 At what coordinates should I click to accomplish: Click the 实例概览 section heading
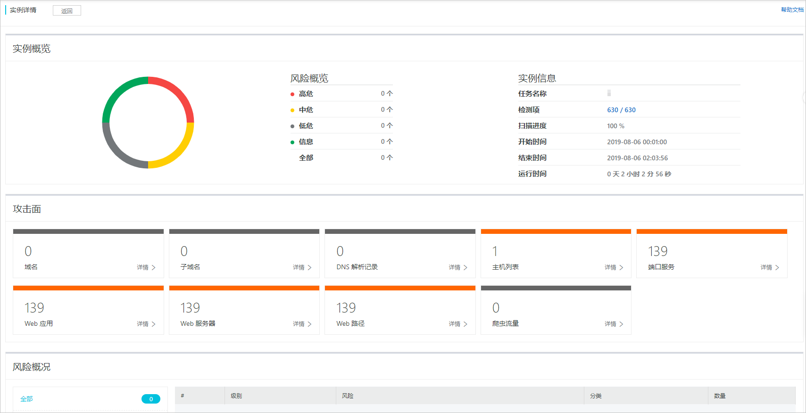(32, 49)
